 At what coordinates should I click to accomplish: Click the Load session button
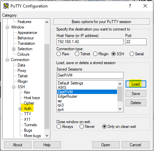(136, 84)
